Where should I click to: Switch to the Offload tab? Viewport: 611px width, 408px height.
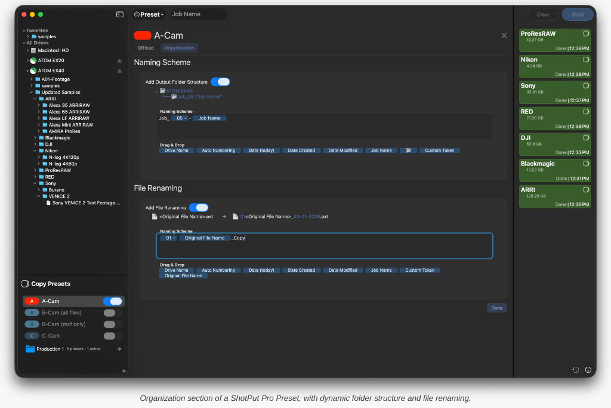[146, 48]
